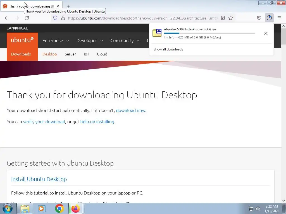The width and height of the screenshot is (286, 214).
Task: Open the Firefox hamburger application menu
Action: [x=279, y=18]
